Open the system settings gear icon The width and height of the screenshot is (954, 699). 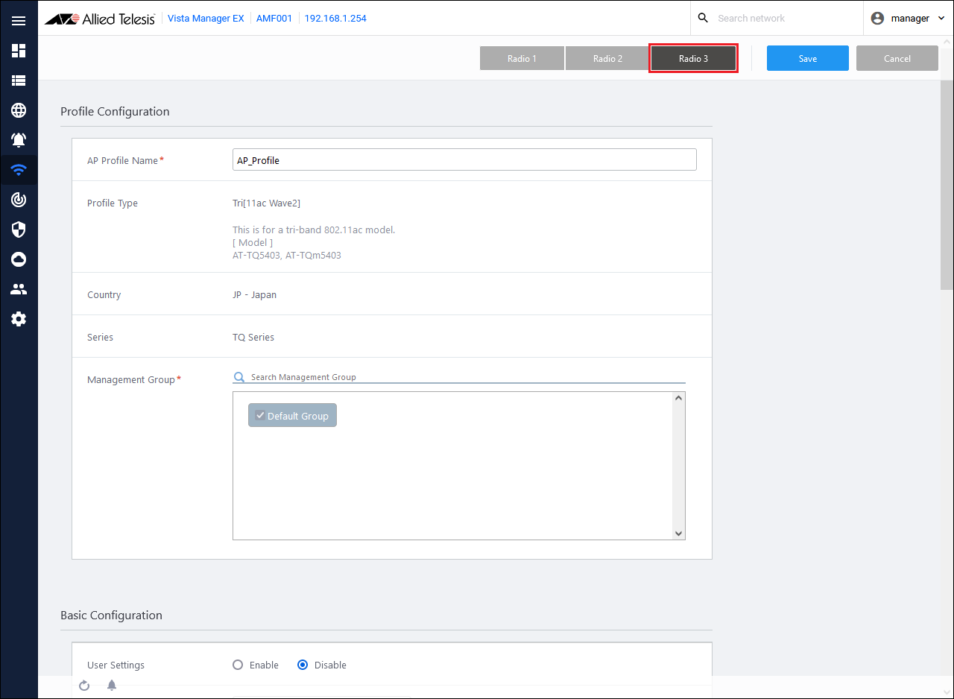[19, 319]
